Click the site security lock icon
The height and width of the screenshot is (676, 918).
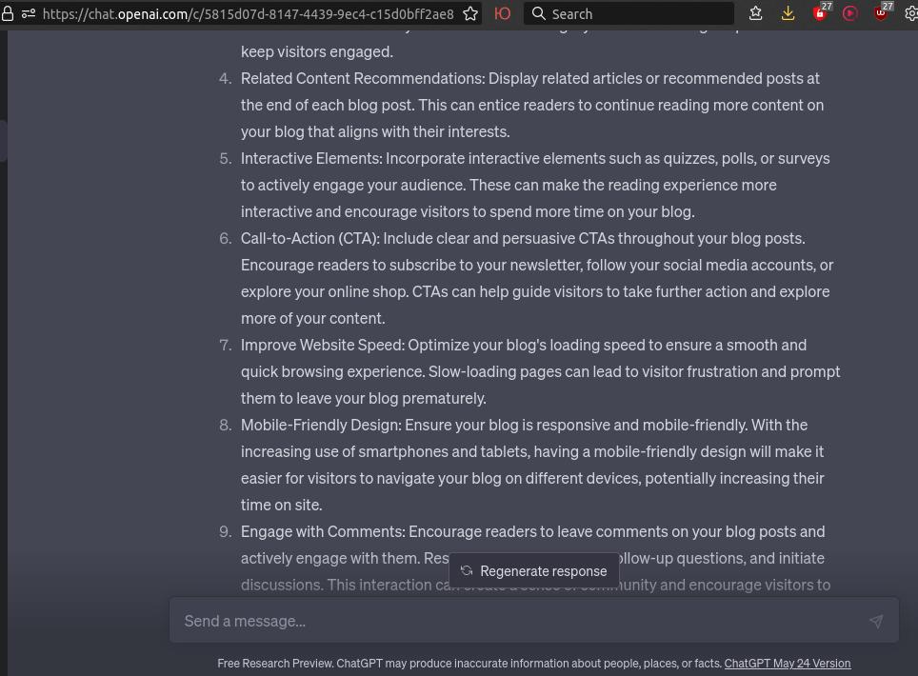[x=8, y=13]
